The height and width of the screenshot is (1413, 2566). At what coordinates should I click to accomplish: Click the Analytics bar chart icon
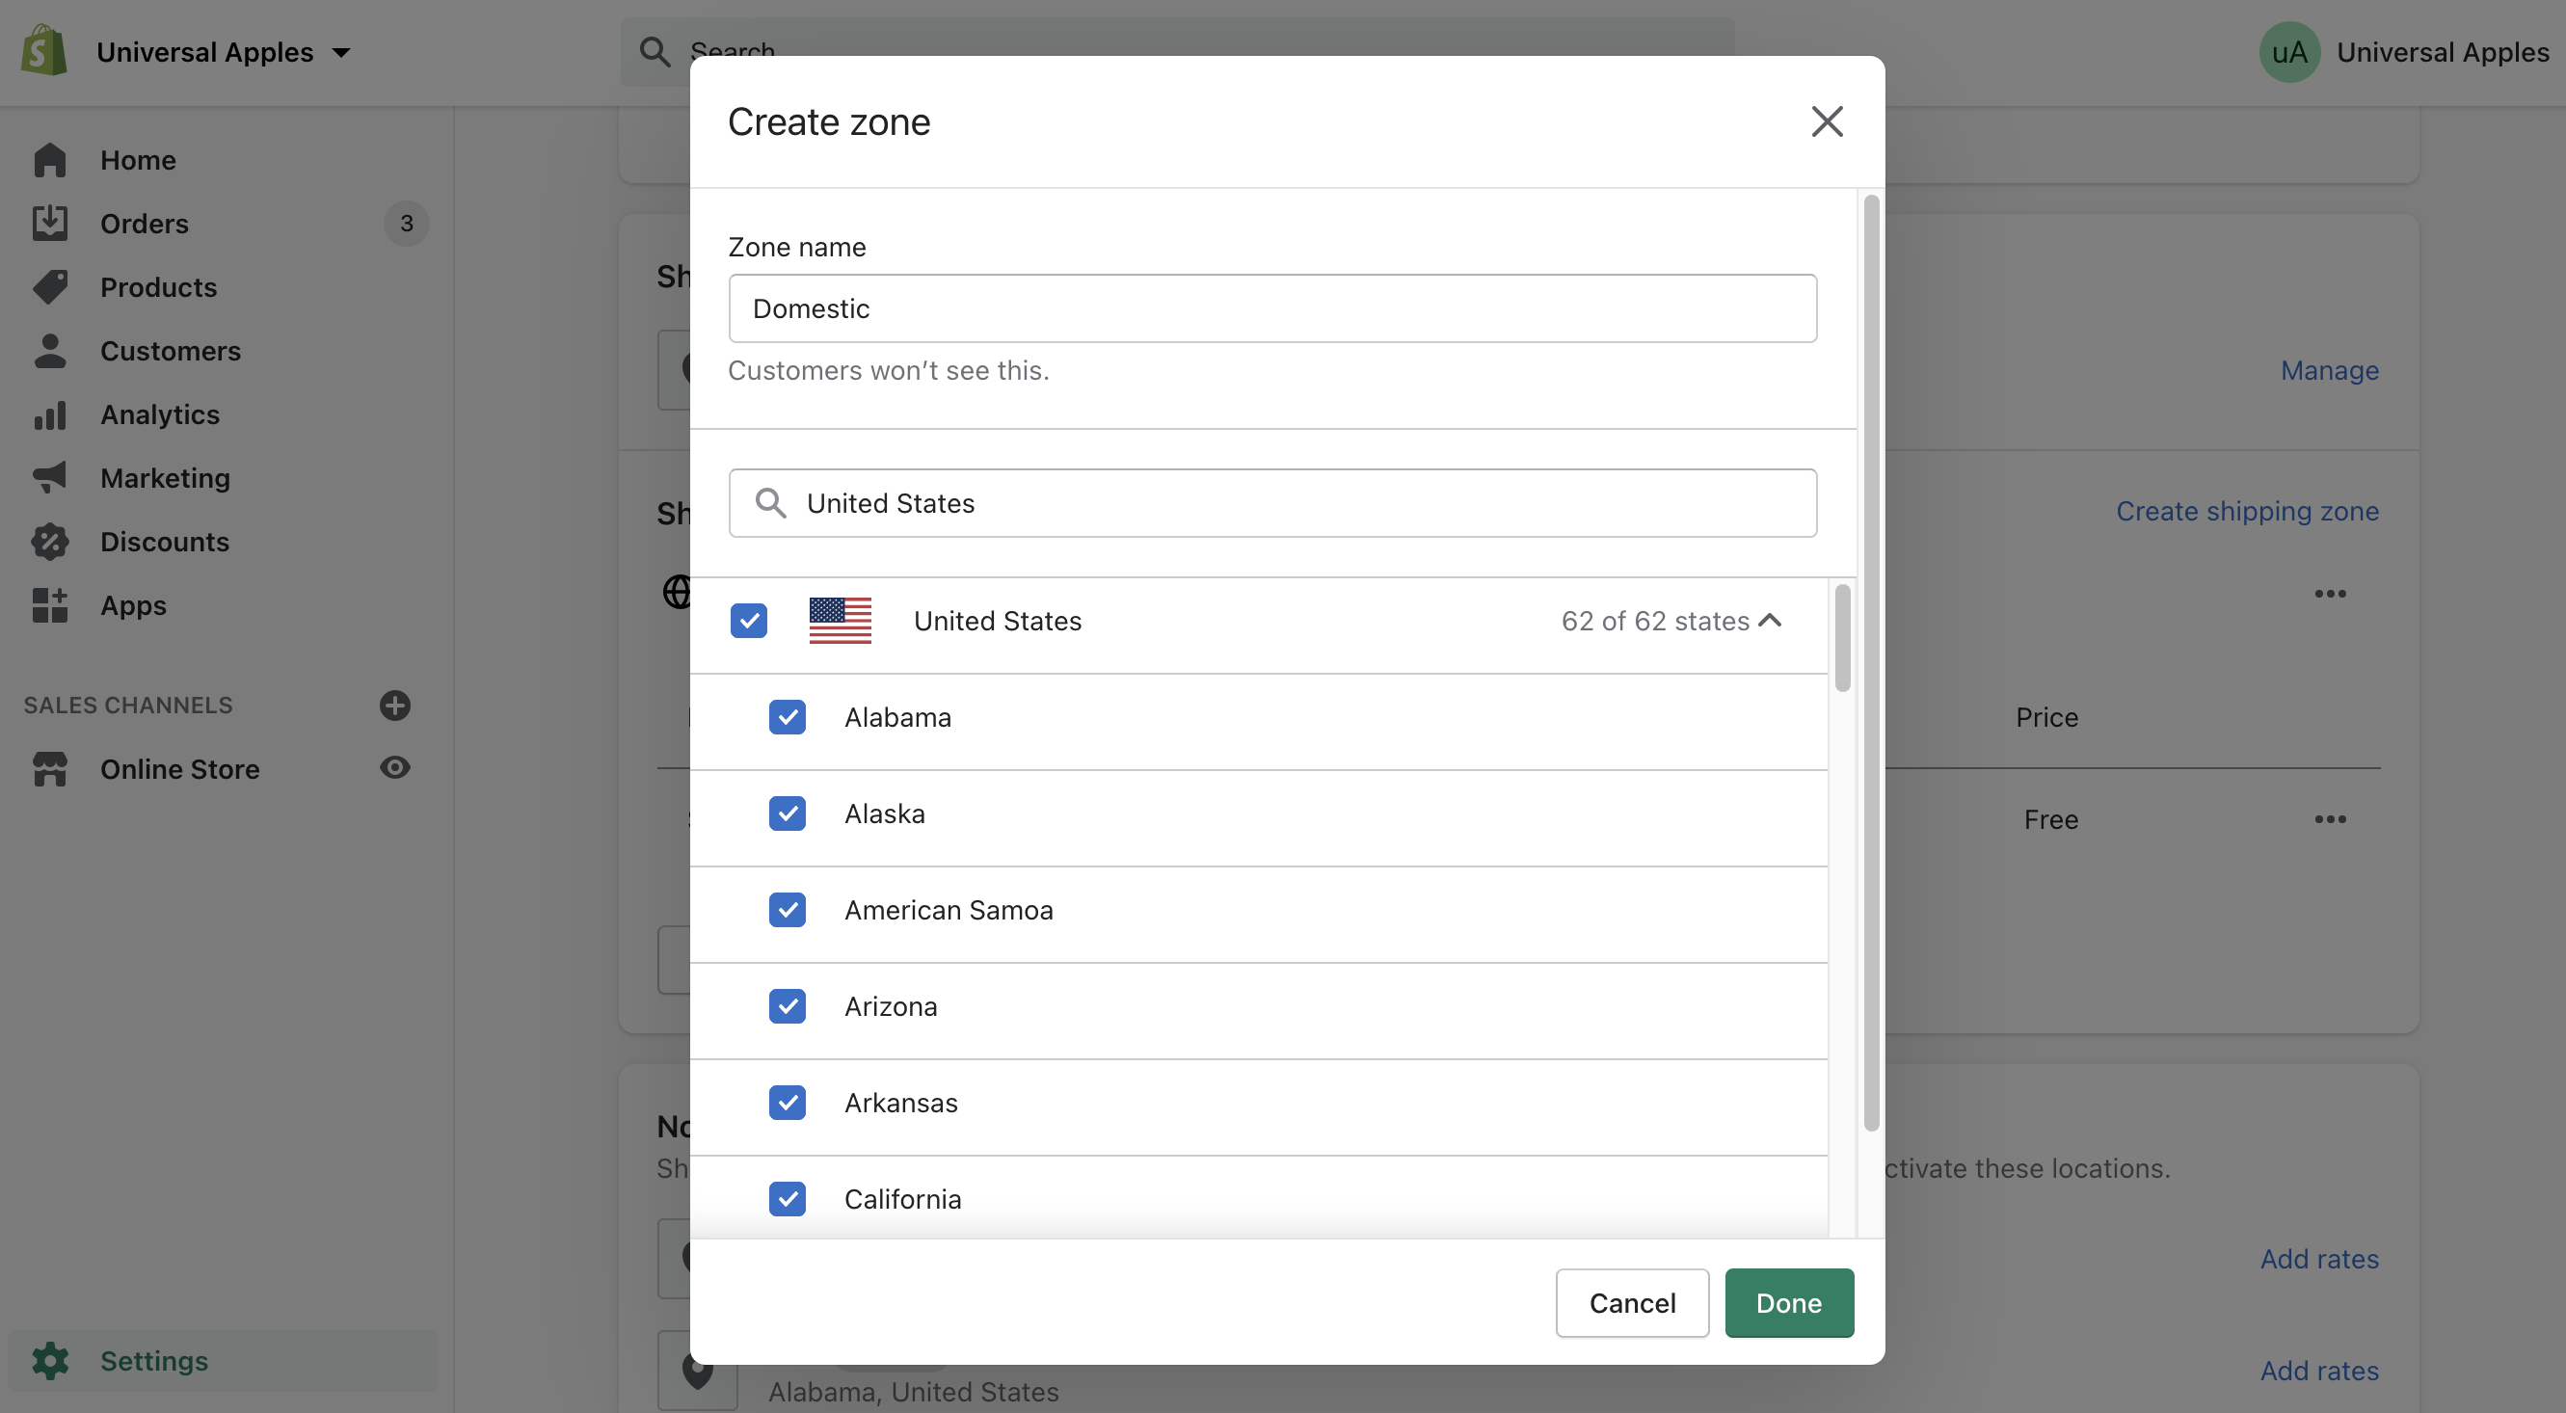pyautogui.click(x=50, y=414)
